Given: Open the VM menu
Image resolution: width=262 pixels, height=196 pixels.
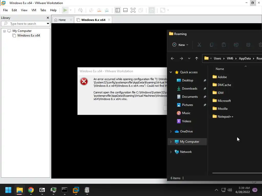Looking at the screenshot, I should click(x=34, y=10).
